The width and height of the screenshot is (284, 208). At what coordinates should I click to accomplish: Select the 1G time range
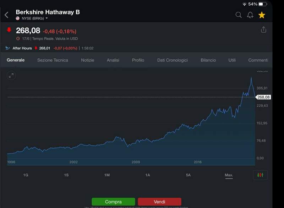[26, 175]
